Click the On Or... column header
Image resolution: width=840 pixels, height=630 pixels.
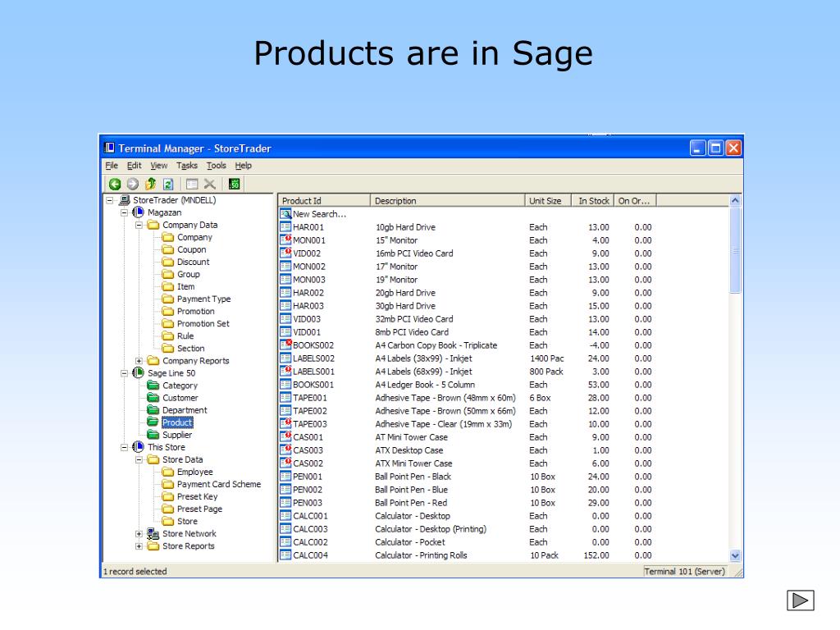[635, 200]
